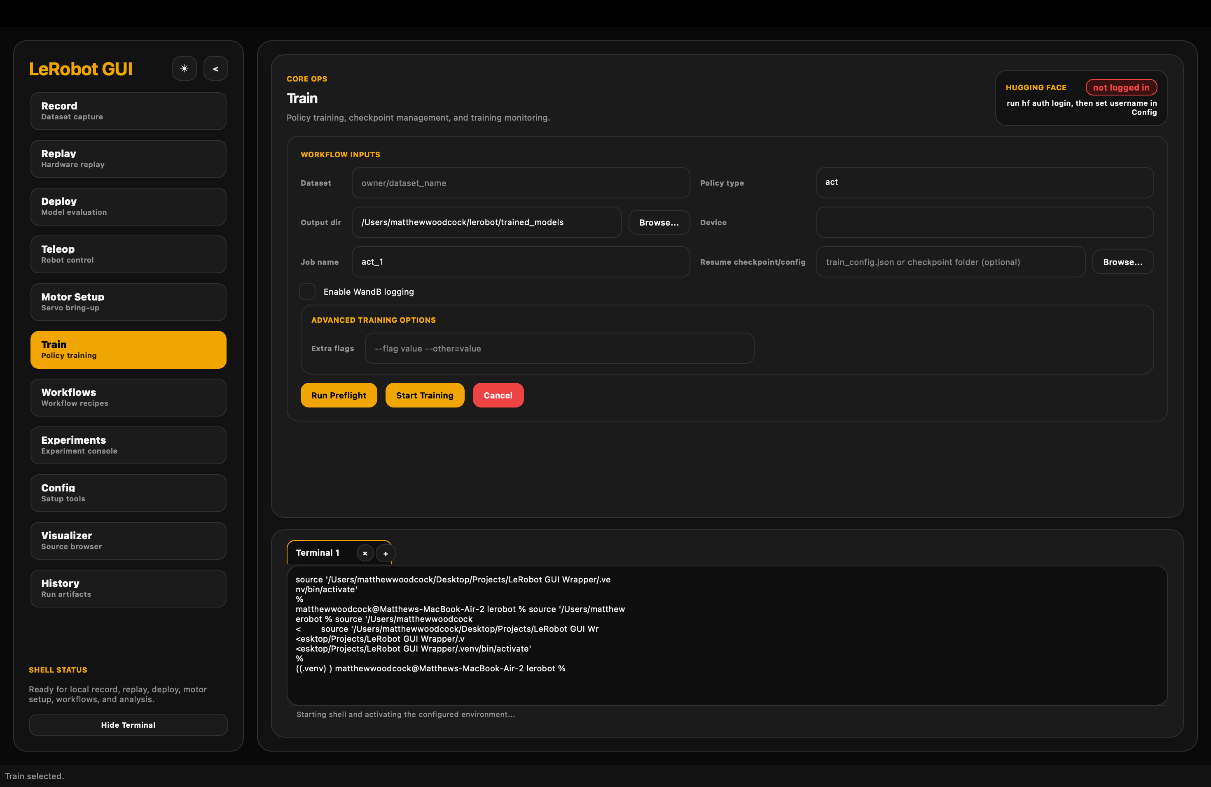This screenshot has height=787, width=1211.
Task: Click the CORE OPS label
Action: point(307,79)
